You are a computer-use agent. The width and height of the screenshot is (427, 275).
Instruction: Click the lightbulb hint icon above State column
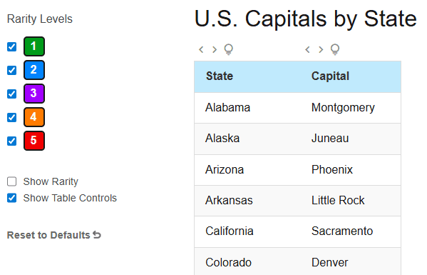coord(229,49)
